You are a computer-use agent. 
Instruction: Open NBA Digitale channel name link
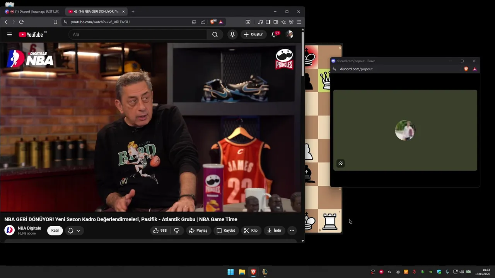pyautogui.click(x=29, y=228)
